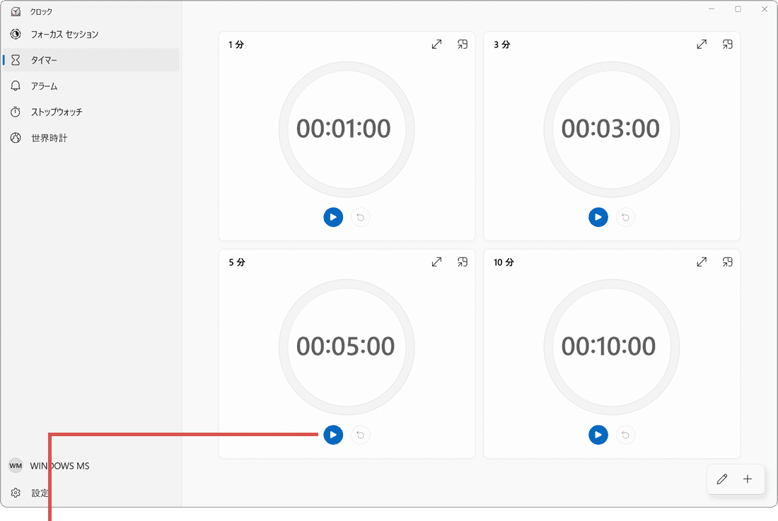Reset the 10 分 timer

point(625,435)
